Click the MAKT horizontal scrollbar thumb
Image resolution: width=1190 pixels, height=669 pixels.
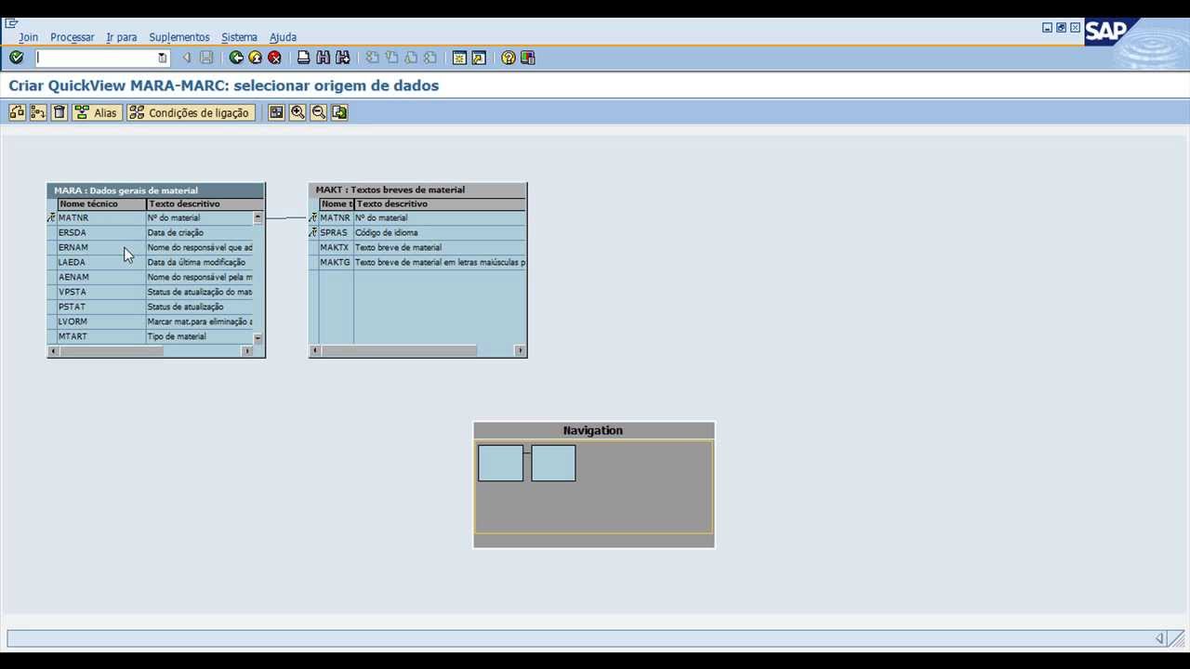point(399,351)
